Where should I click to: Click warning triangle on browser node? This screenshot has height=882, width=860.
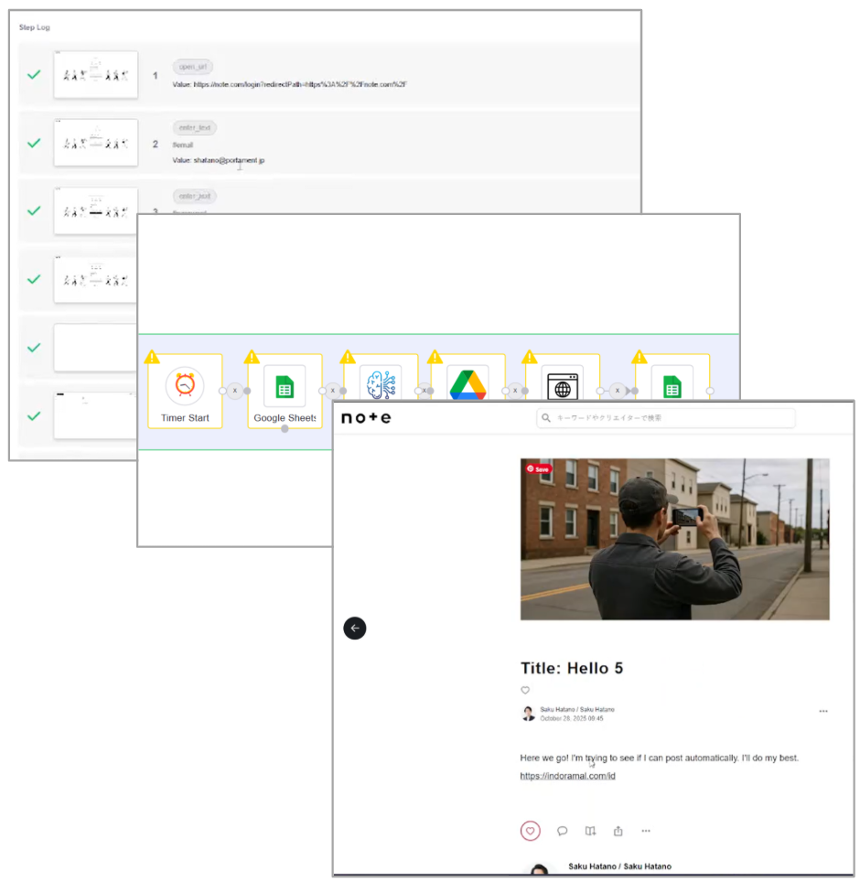[530, 357]
